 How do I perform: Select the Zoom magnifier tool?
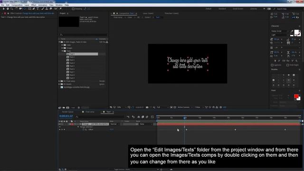click(12, 9)
